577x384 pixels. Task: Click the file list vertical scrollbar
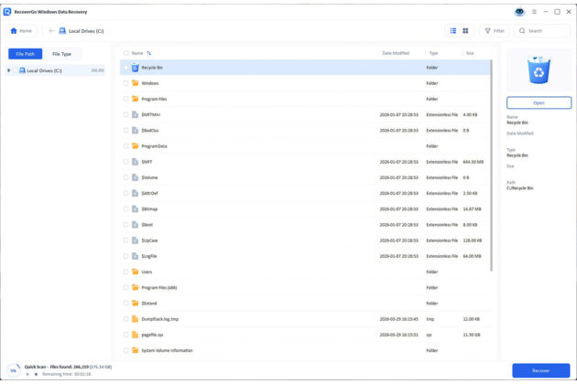[491, 165]
